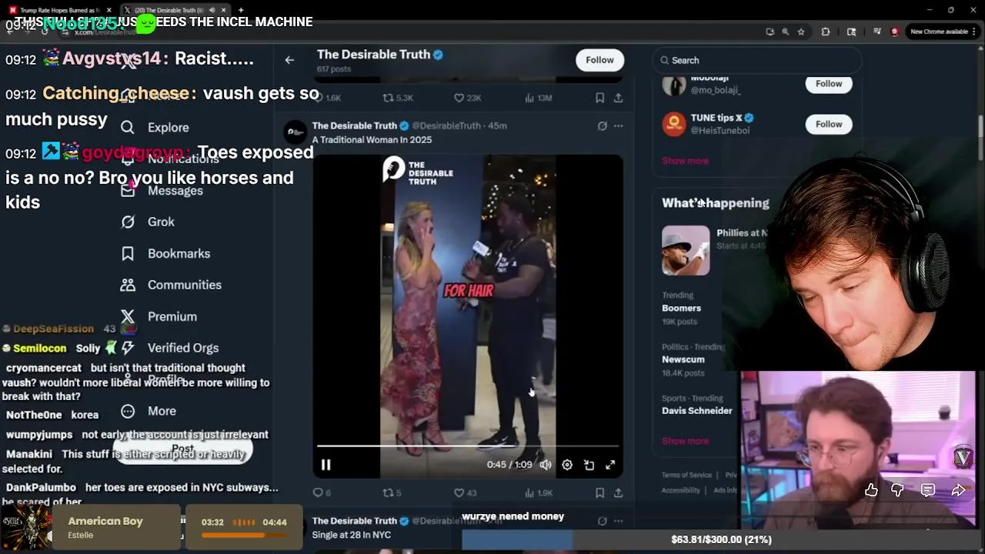985x554 pixels.
Task: Open Messages in X sidebar
Action: [x=162, y=191]
